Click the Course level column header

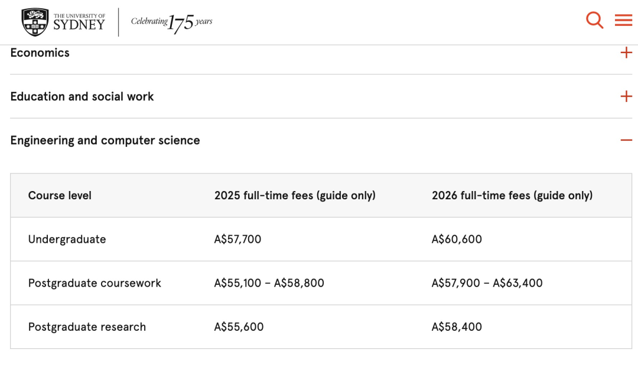[x=60, y=196]
